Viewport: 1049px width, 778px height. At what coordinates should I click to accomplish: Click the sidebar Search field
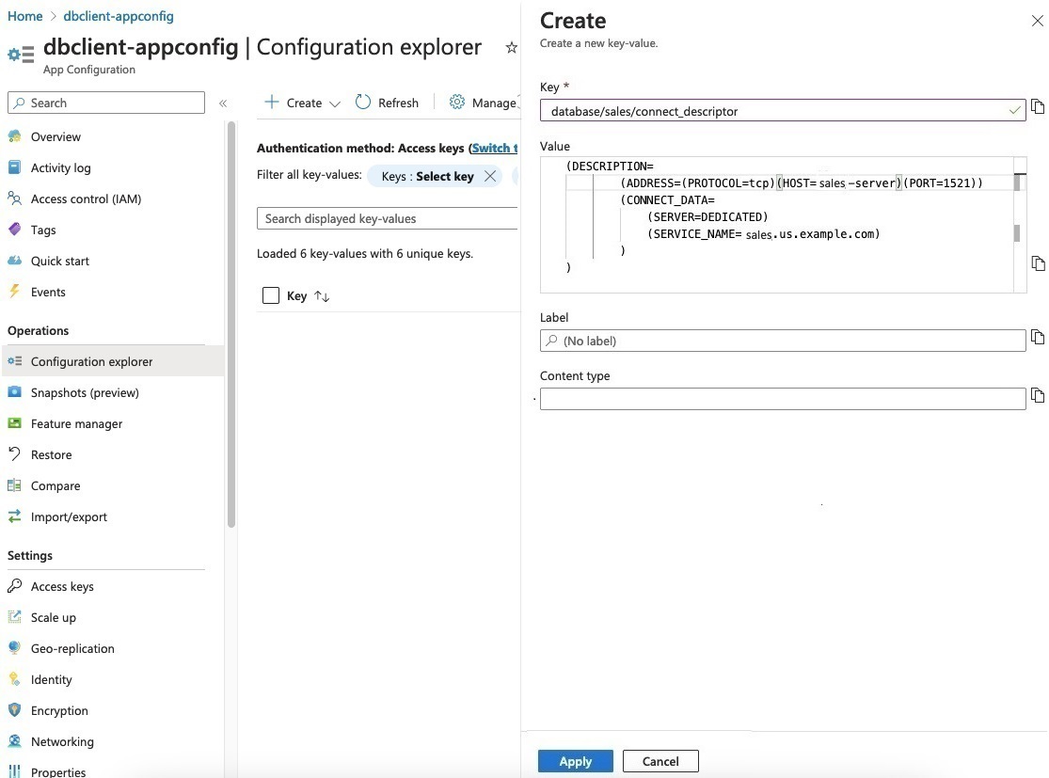(105, 103)
